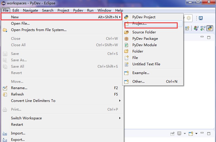216x142 pixels.
Task: Click the Refresh icon in File menu
Action: (5, 94)
